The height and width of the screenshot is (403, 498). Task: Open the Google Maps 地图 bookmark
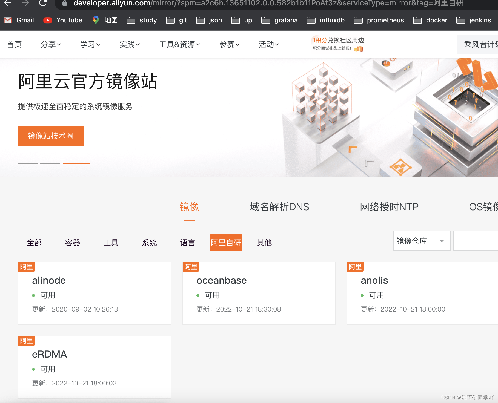pyautogui.click(x=105, y=20)
